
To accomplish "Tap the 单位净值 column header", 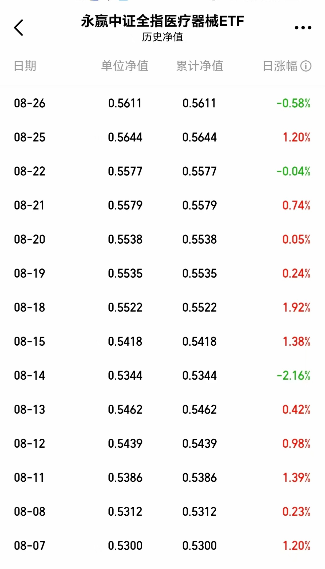I will coord(125,66).
